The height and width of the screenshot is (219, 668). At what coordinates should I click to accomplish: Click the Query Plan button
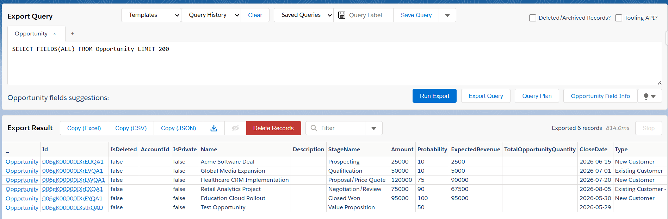pos(537,96)
